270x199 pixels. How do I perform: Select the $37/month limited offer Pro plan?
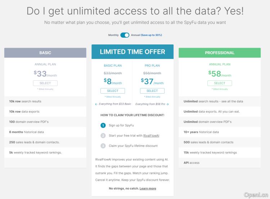click(152, 91)
